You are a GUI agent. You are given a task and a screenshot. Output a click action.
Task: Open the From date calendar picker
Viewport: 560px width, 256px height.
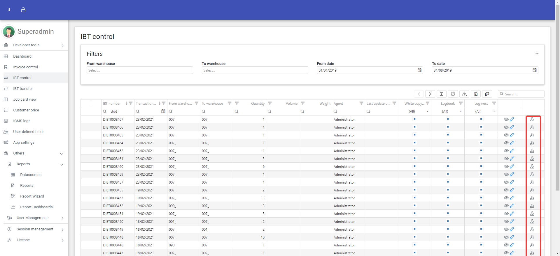(x=419, y=70)
